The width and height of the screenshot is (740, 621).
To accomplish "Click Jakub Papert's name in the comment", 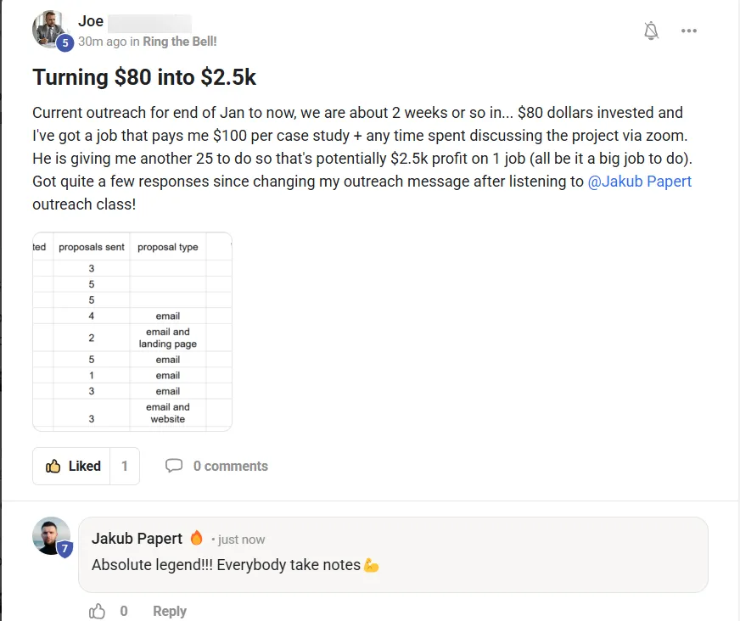I will (137, 539).
